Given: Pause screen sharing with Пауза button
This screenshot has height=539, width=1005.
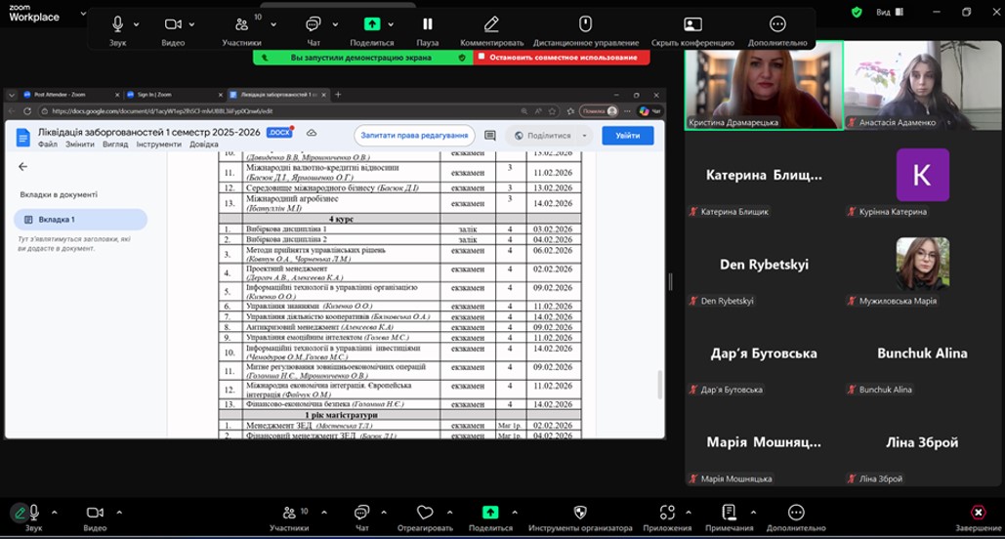Looking at the screenshot, I should [x=428, y=24].
